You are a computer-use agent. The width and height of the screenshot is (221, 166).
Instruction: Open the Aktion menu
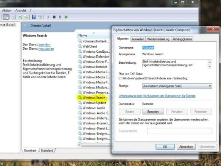pyautogui.click(x=6, y=11)
